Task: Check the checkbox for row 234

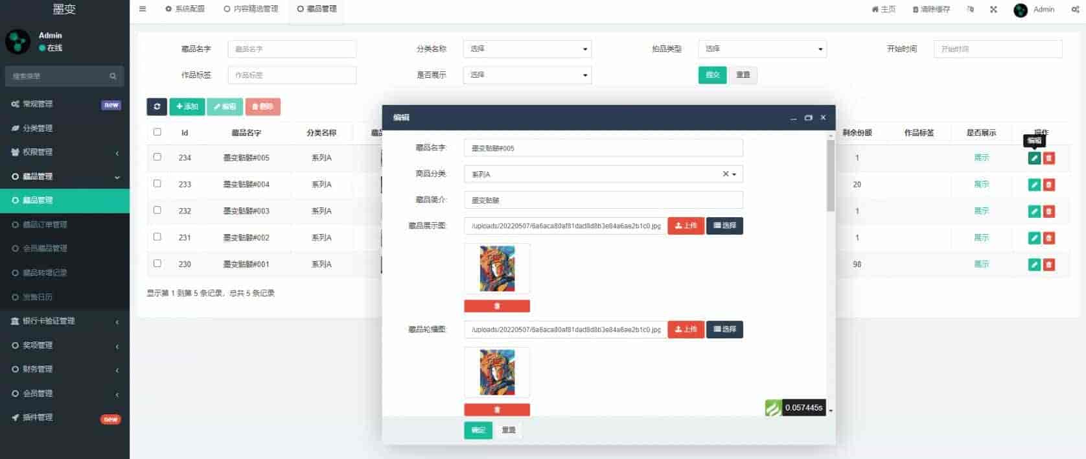Action: pos(157,157)
